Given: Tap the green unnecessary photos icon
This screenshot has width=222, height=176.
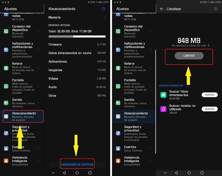Looking at the screenshot, I should pos(163,95).
